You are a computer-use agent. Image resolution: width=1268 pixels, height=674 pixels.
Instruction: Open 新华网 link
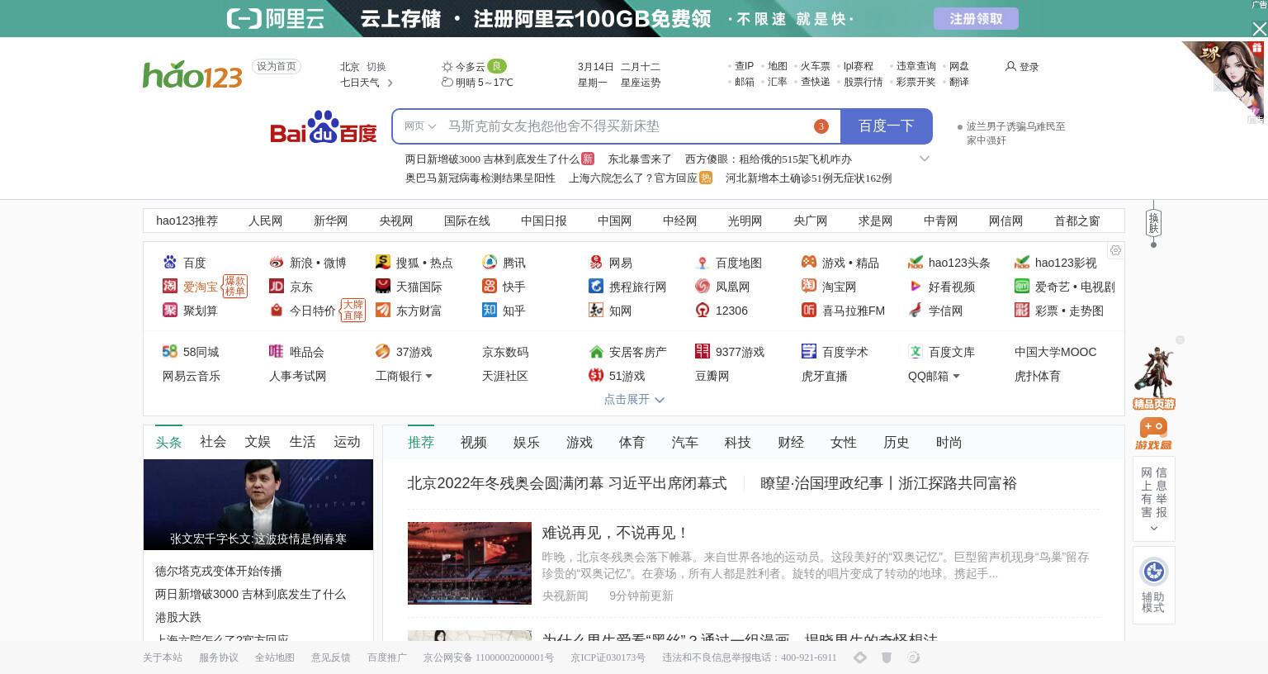click(x=330, y=221)
